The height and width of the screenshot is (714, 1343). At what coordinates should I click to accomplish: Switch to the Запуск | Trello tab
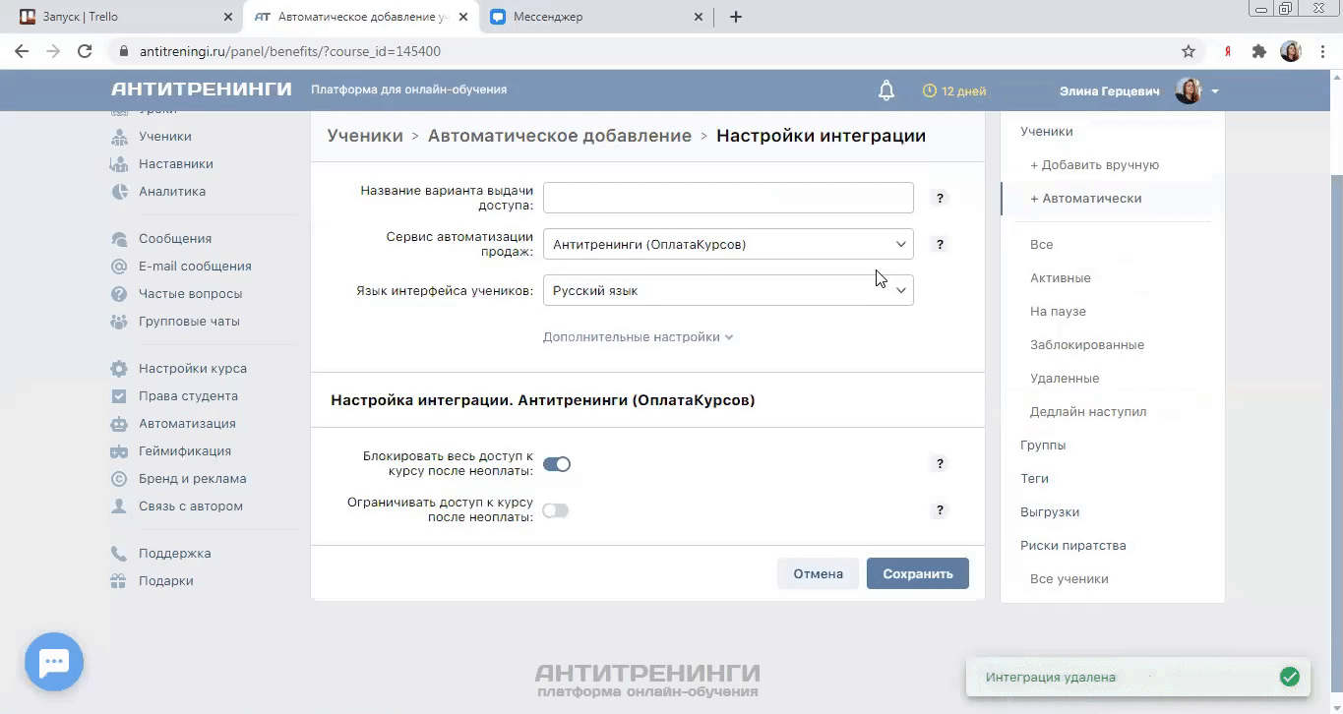[121, 17]
